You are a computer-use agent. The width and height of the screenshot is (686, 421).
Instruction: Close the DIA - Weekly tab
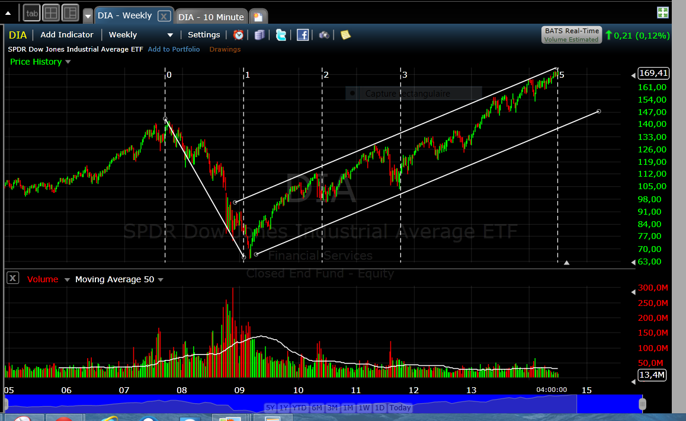coord(164,17)
